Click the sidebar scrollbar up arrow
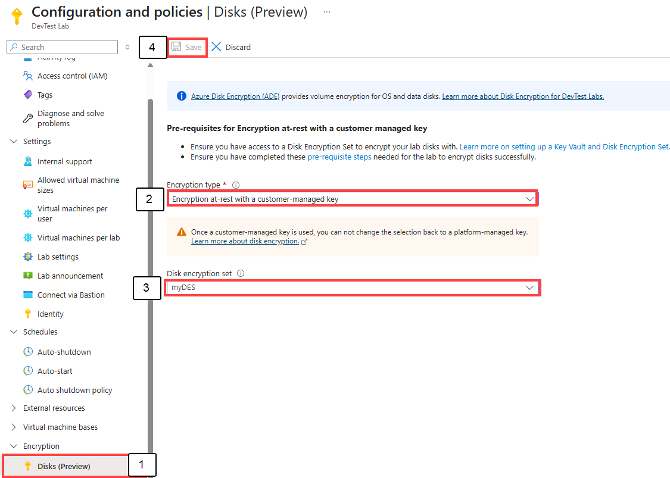The width and height of the screenshot is (670, 478). pos(150,65)
